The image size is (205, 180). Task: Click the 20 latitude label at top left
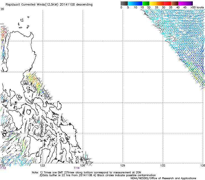tap(2, 9)
